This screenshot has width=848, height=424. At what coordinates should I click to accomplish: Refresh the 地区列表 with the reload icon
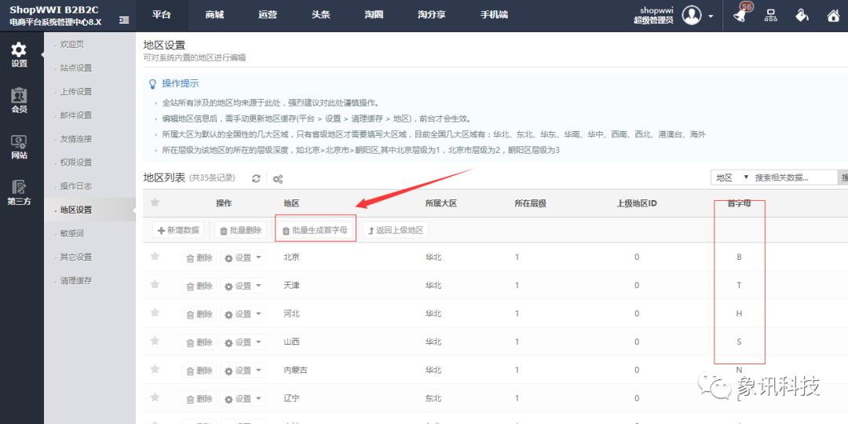[256, 178]
